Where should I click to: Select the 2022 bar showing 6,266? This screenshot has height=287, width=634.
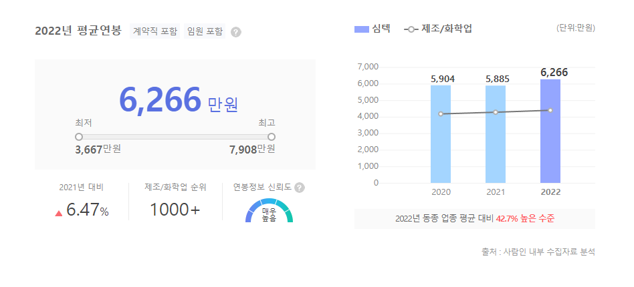point(550,131)
